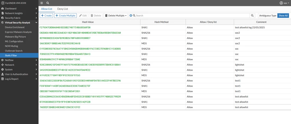Expand the Network Insights chevron
This screenshot has width=291, height=124.
coord(36,13)
